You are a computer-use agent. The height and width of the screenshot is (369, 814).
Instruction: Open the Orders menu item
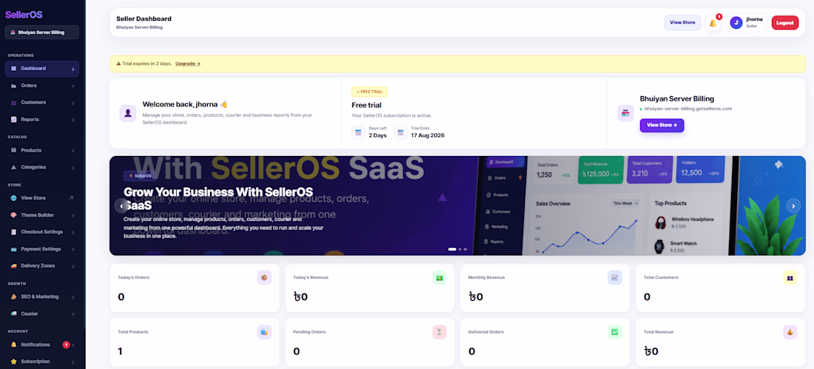coord(42,86)
